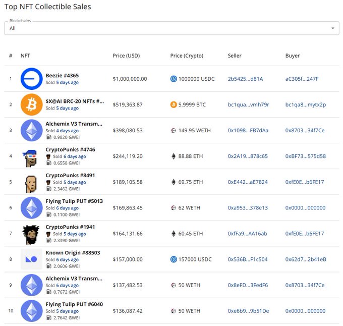This screenshot has width=343, height=326.
Task: Click the orange Bitcoin icon for $X@AI BRC-20
Action: tap(31, 104)
